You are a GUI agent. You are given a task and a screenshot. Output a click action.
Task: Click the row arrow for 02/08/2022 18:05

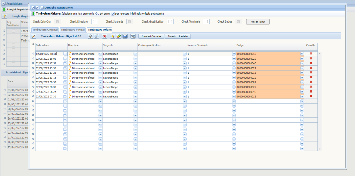pyautogui.click(x=33, y=59)
